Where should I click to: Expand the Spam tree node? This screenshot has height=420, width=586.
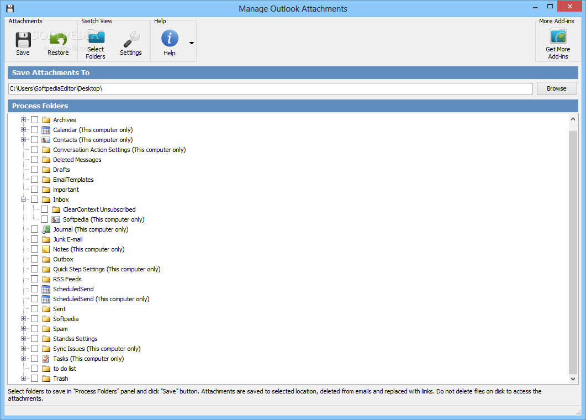pyautogui.click(x=24, y=329)
